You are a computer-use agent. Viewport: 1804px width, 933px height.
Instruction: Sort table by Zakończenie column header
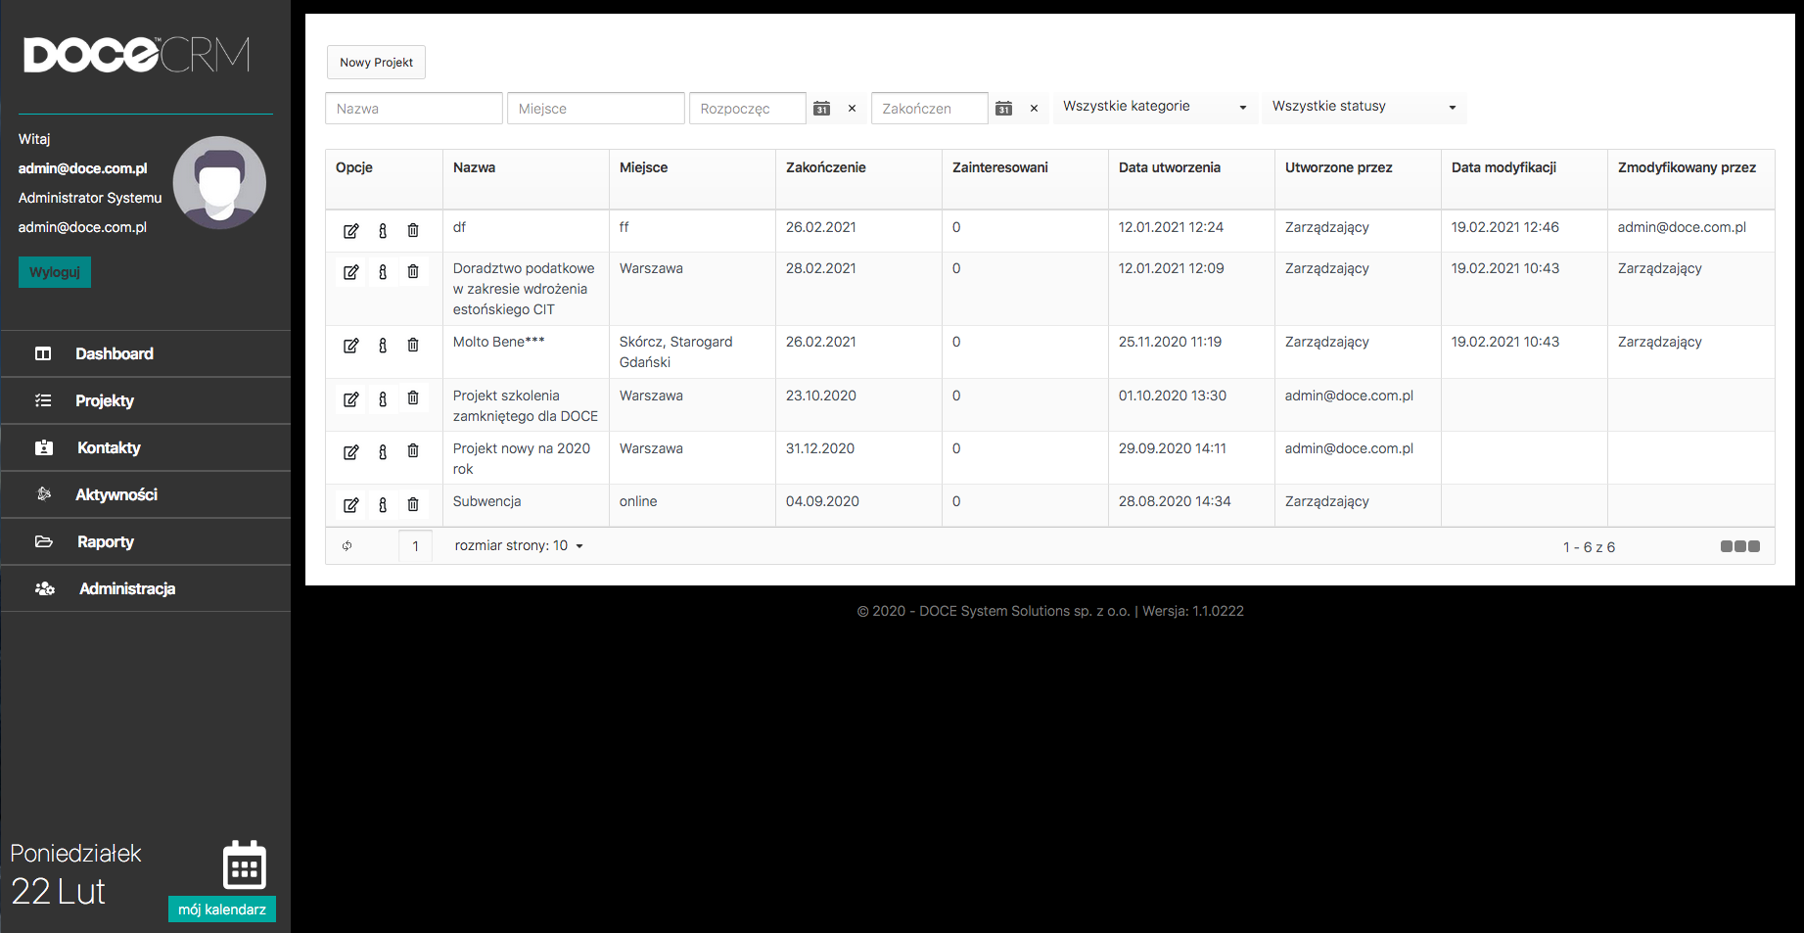pos(825,167)
